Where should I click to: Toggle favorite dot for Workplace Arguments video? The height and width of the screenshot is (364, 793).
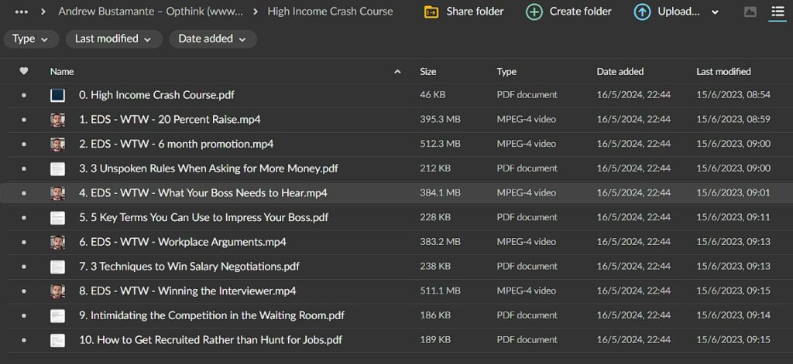pyautogui.click(x=24, y=242)
